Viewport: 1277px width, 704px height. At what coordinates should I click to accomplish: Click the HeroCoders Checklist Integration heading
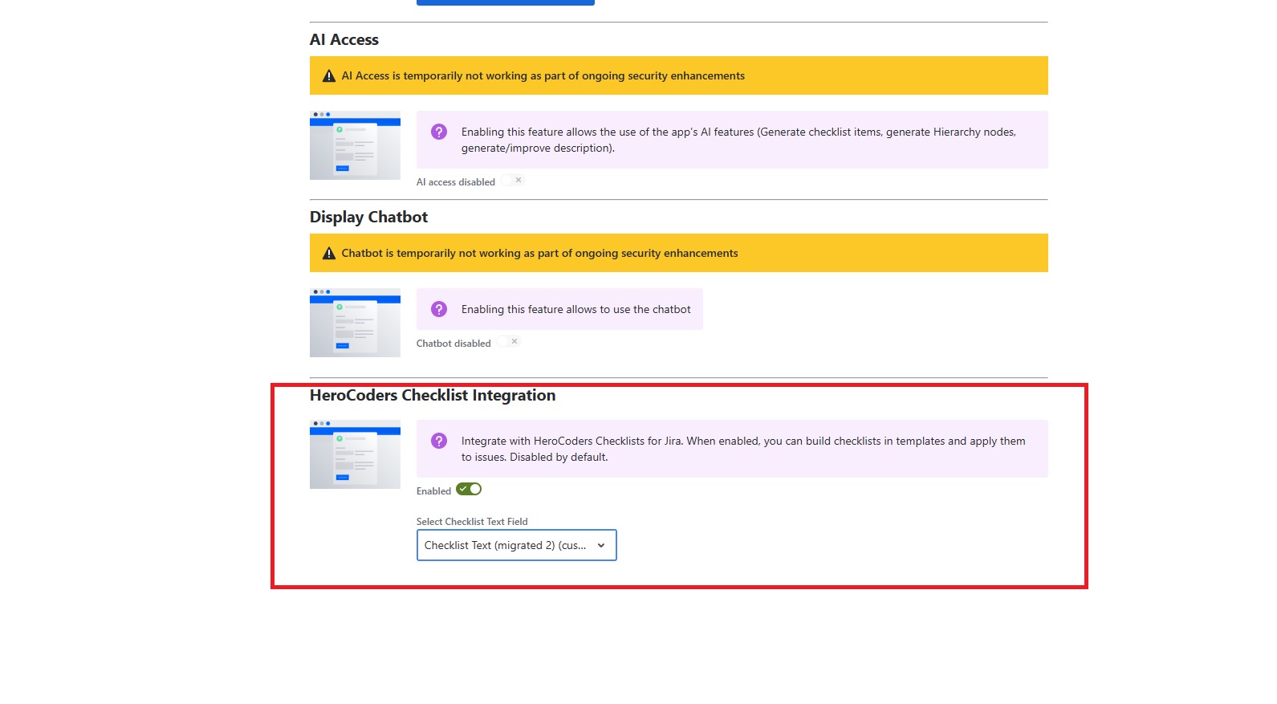coord(433,396)
